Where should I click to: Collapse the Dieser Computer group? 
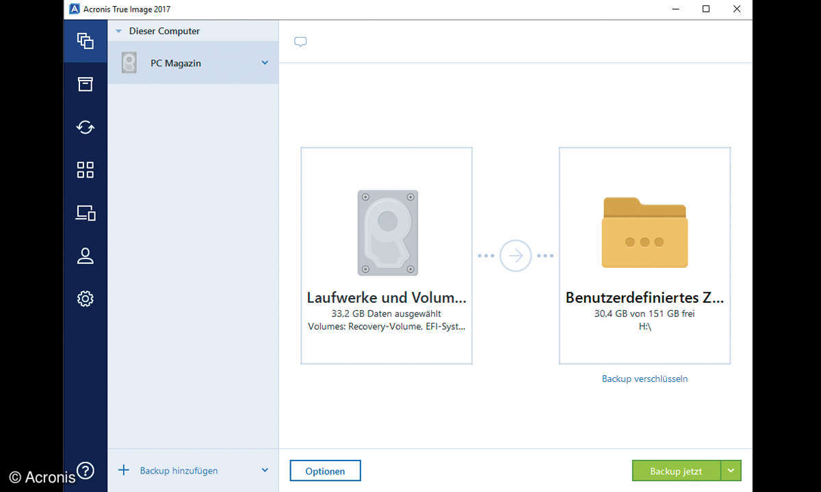tap(118, 31)
